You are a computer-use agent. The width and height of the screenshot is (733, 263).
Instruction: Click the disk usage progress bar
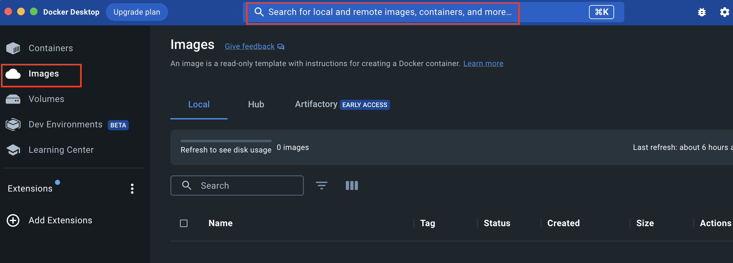[226, 141]
